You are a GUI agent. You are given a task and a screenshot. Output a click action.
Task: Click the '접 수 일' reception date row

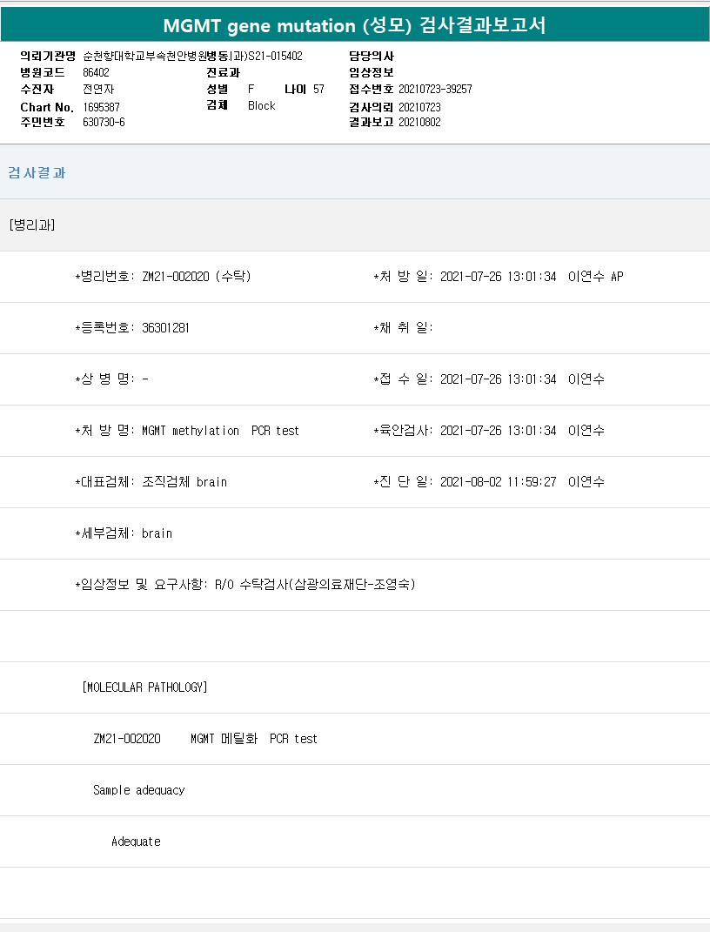(488, 379)
